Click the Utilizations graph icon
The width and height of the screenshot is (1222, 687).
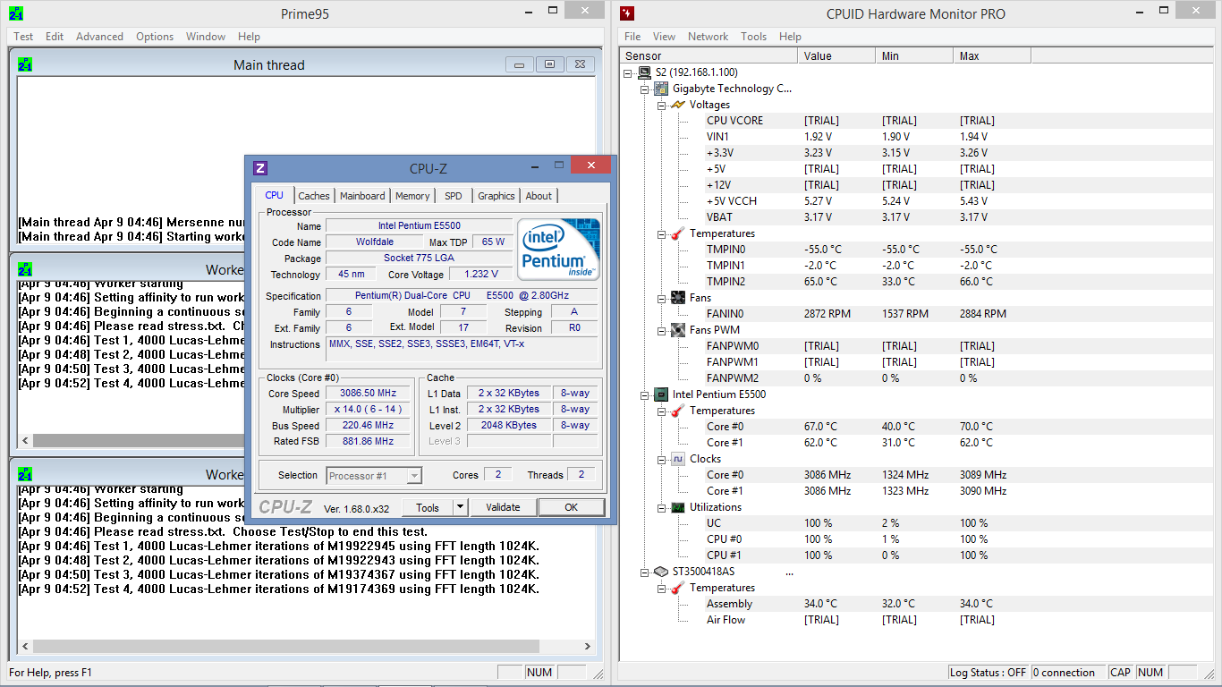point(678,507)
